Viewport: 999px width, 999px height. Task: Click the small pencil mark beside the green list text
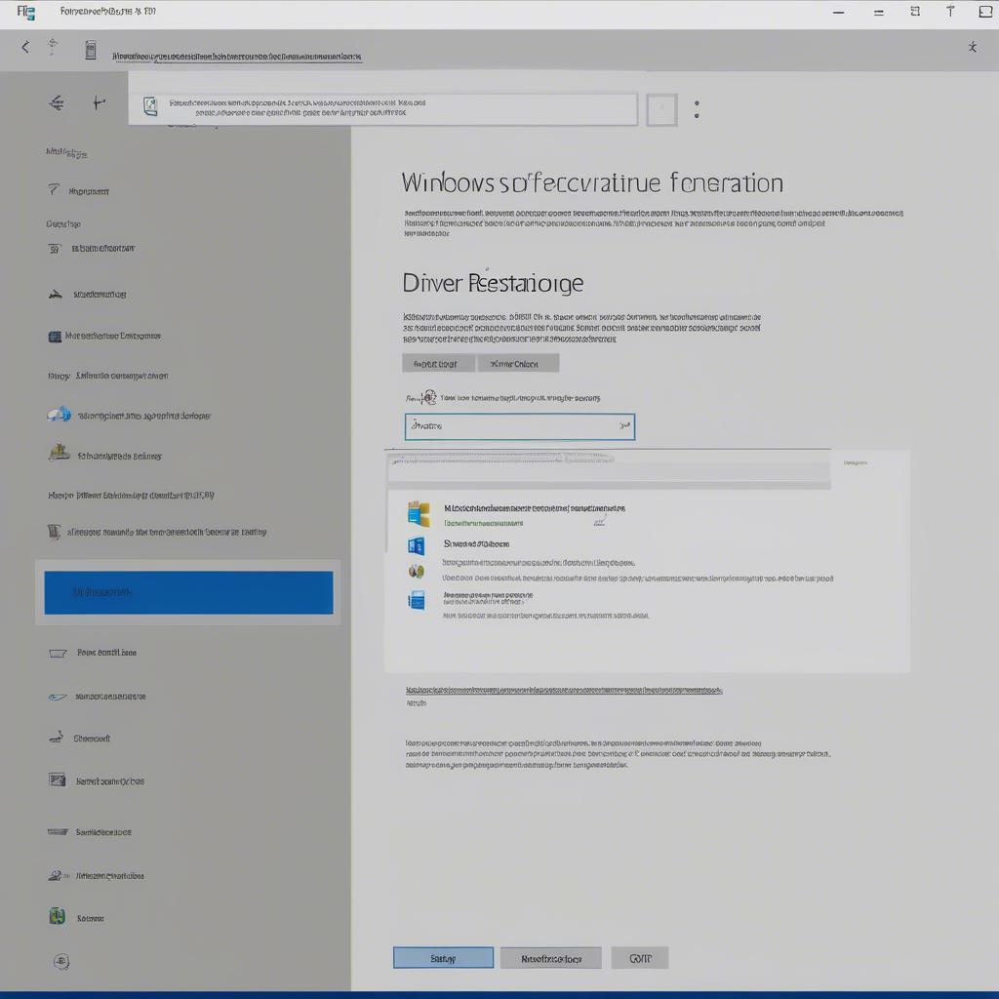[x=600, y=523]
